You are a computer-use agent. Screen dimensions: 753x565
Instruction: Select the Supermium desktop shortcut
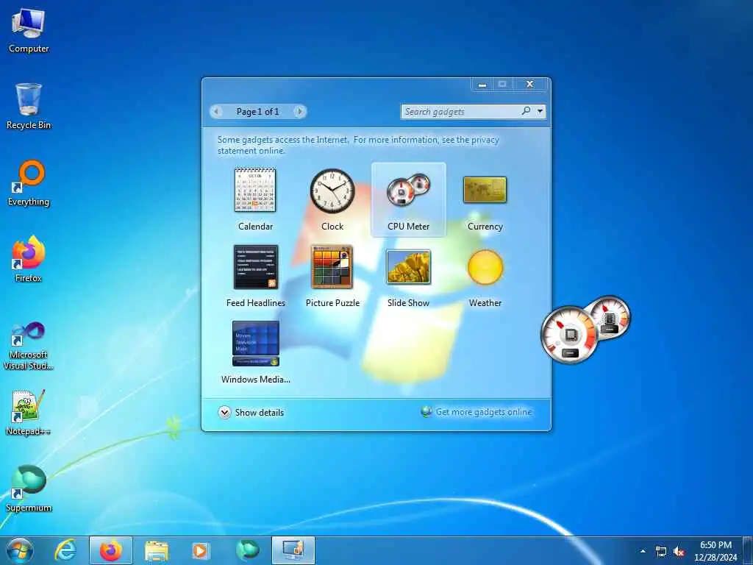point(29,488)
